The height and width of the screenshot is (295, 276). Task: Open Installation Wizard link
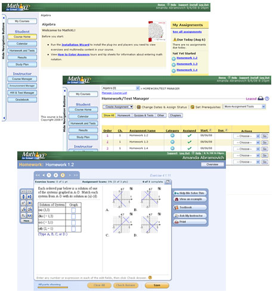pyautogui.click(x=75, y=45)
